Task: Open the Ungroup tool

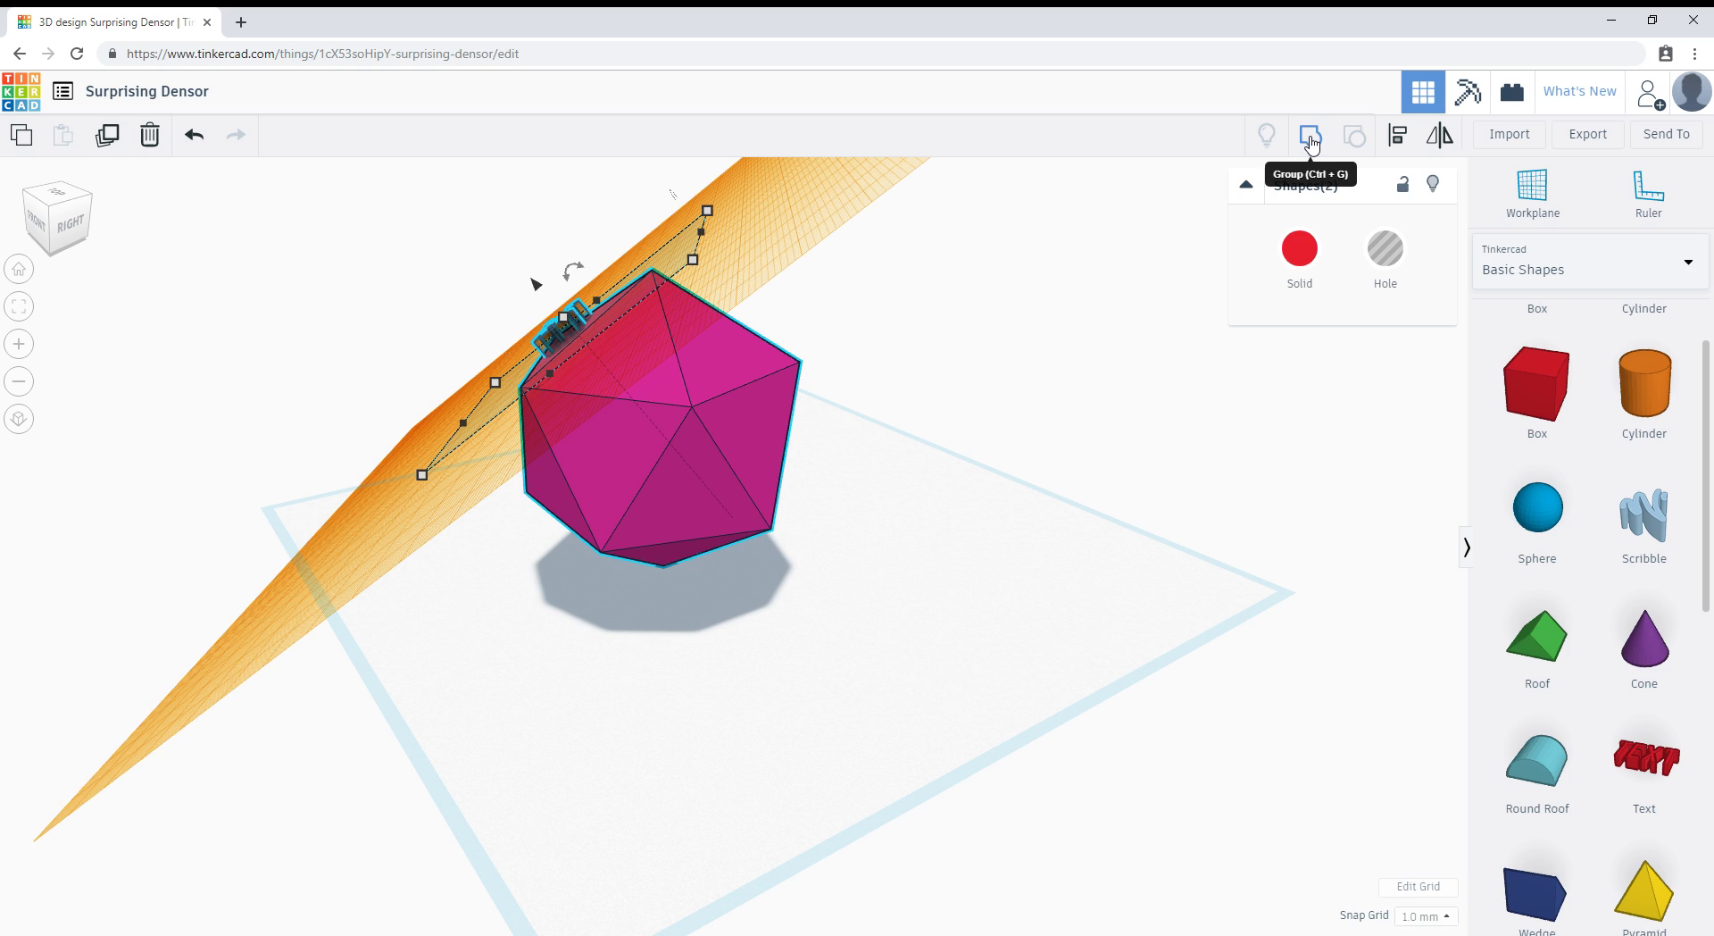Action: point(1354,135)
